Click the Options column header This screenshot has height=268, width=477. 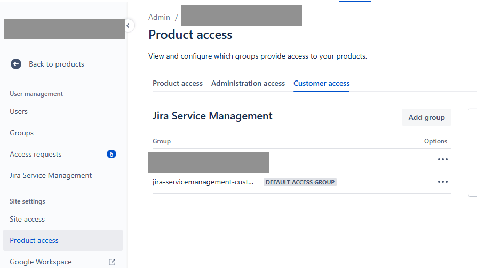(435, 141)
